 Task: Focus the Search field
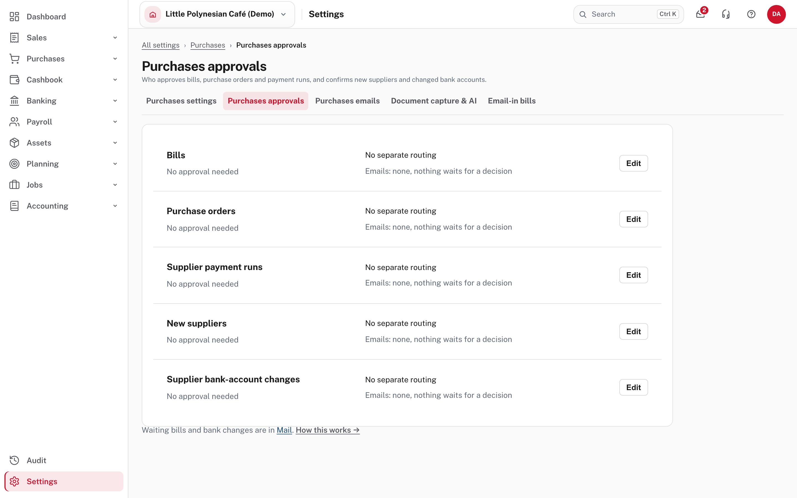(x=629, y=14)
